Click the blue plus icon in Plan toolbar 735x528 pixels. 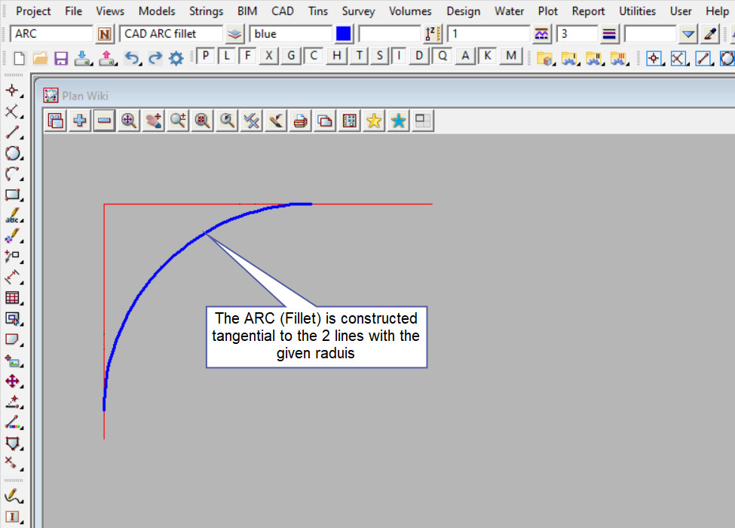pos(79,121)
